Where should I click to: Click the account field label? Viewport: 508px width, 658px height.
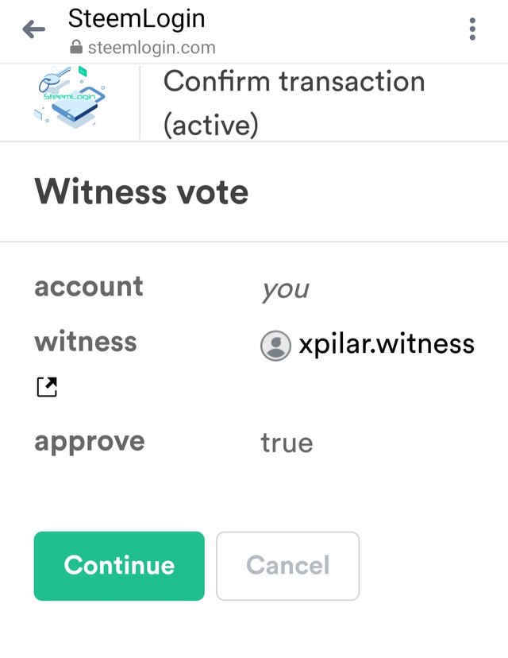[89, 286]
